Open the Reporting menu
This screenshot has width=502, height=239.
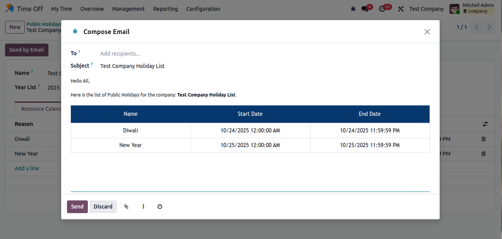click(x=165, y=9)
